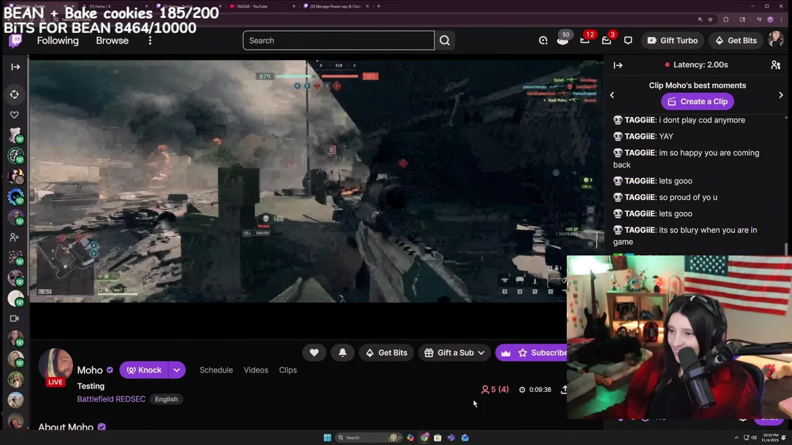792x445 pixels.
Task: Open the Twitch home logo
Action: coord(15,41)
